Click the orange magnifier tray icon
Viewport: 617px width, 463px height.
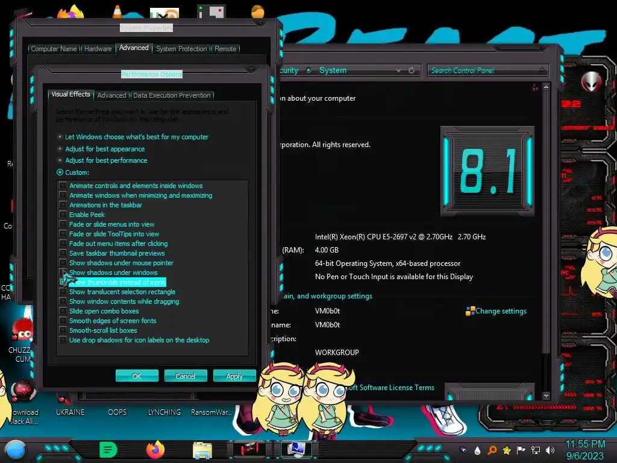tap(492, 450)
